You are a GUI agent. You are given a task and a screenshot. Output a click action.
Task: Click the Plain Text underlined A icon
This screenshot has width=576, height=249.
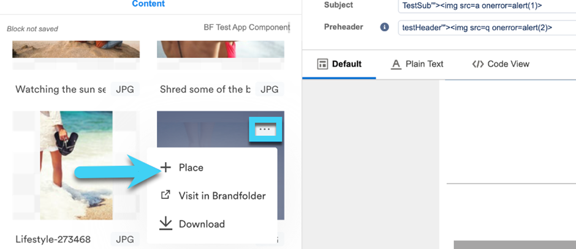(x=396, y=64)
